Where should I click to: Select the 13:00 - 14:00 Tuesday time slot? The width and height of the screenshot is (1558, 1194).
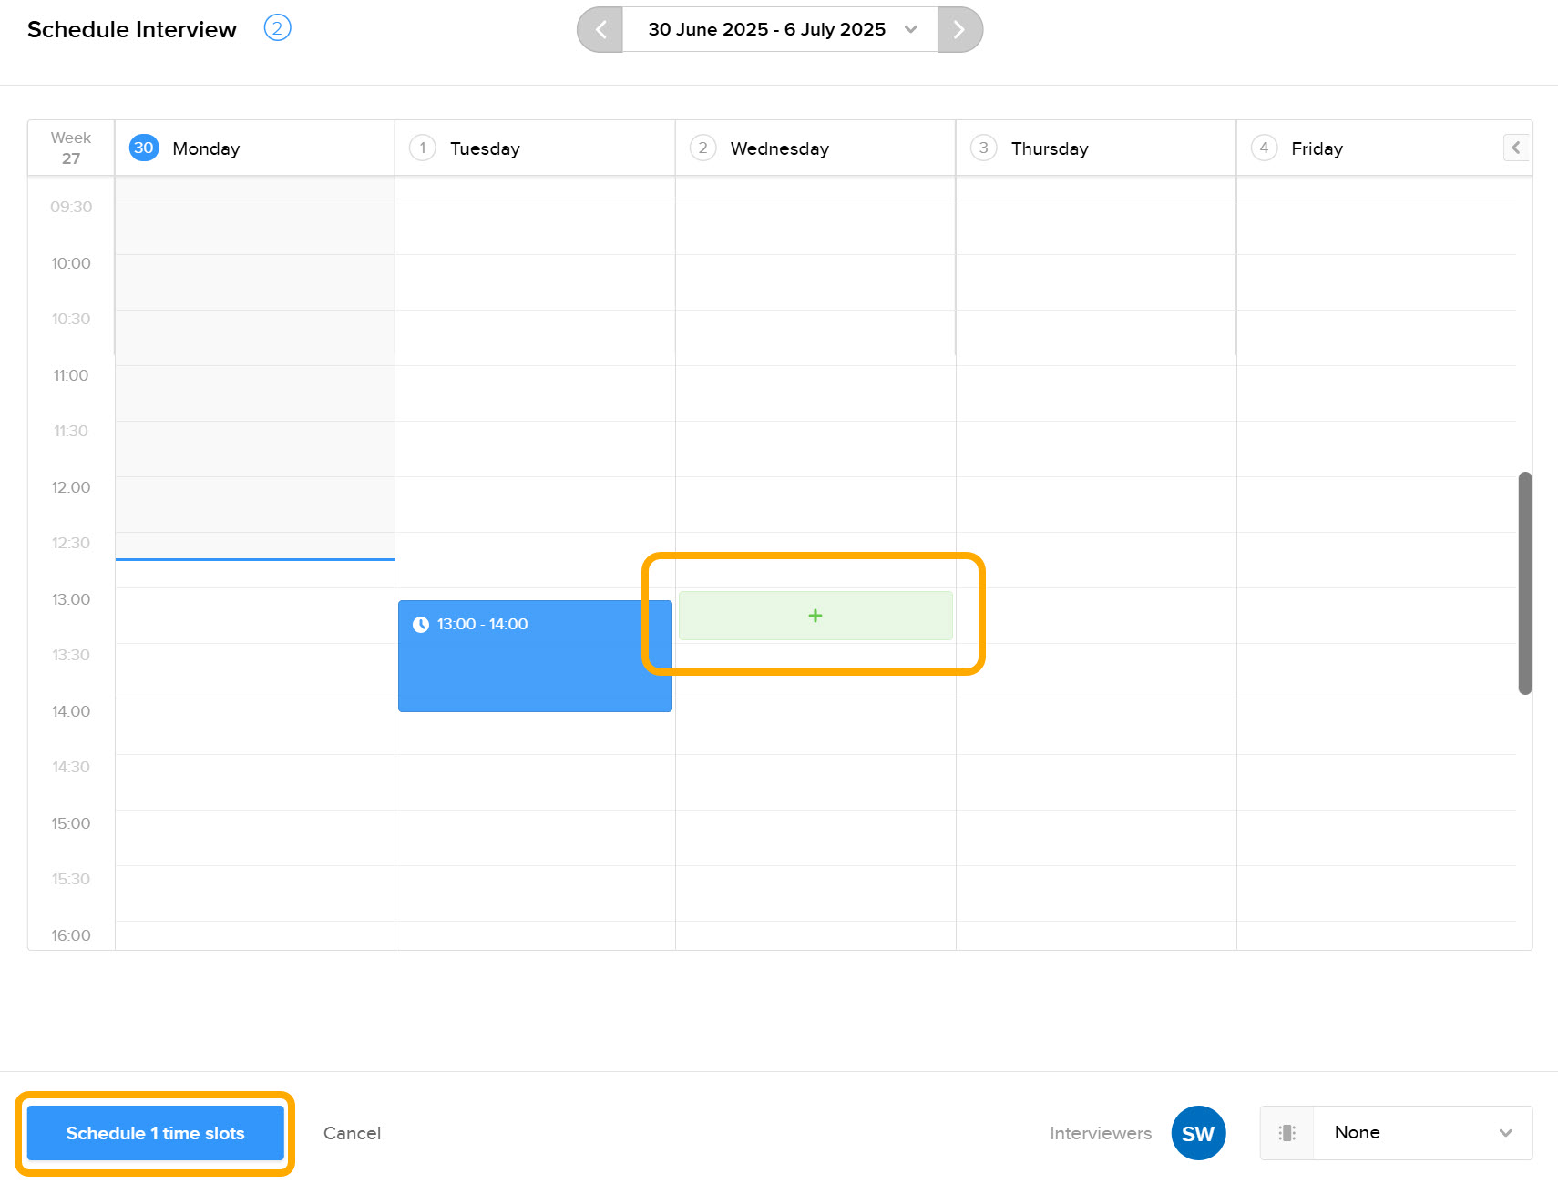tap(535, 656)
